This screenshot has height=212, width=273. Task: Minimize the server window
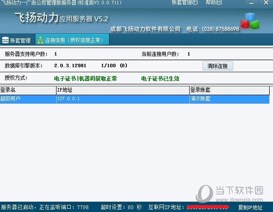[x=251, y=3]
